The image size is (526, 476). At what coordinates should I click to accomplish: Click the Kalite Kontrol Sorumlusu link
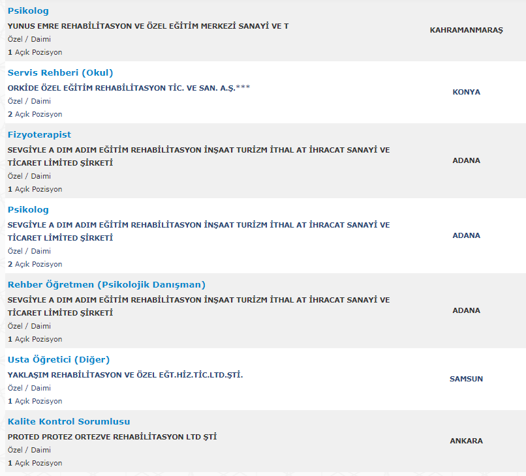pyautogui.click(x=69, y=422)
